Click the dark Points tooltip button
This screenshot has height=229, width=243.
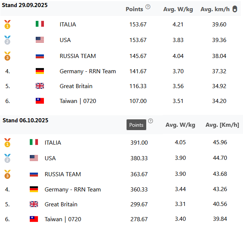(136, 125)
